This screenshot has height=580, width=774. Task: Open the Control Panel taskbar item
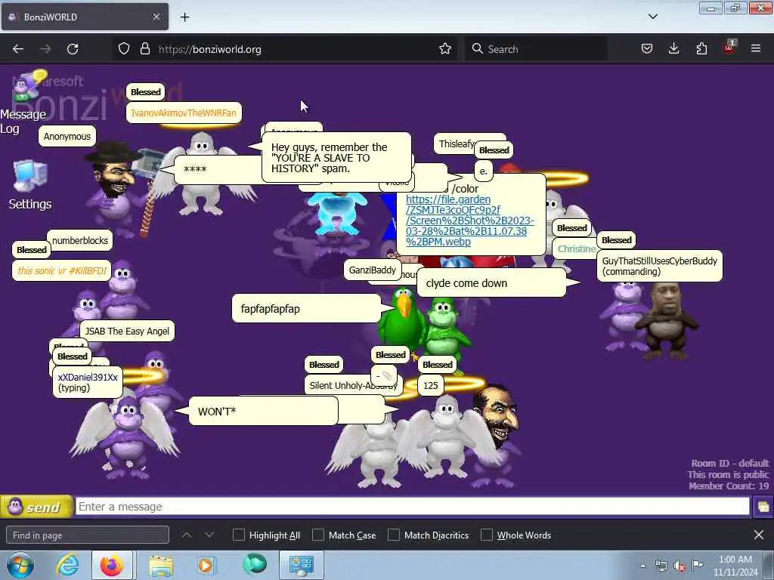[x=302, y=565]
